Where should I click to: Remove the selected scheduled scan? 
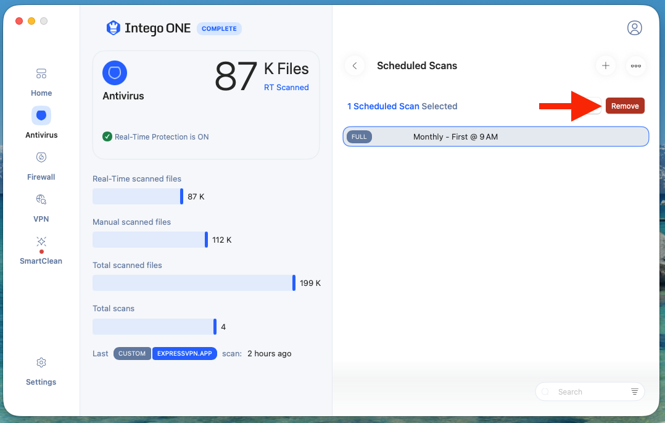625,106
